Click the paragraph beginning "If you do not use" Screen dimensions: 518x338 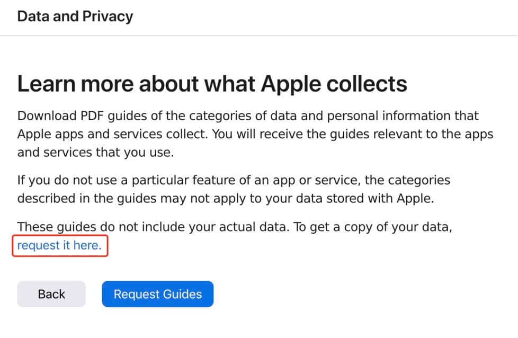[x=233, y=189]
